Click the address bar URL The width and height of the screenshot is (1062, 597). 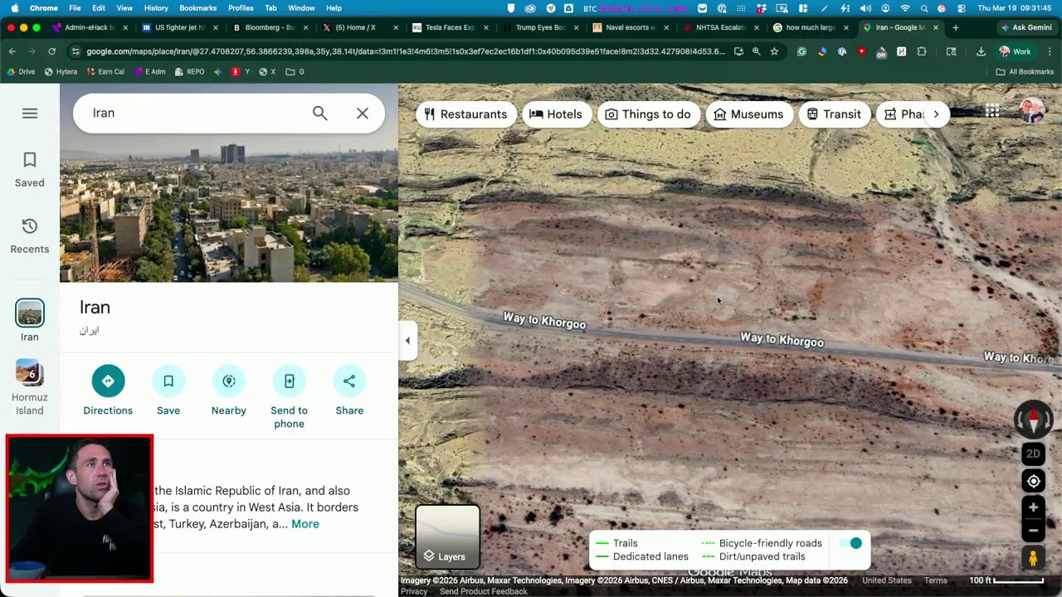pyautogui.click(x=406, y=51)
